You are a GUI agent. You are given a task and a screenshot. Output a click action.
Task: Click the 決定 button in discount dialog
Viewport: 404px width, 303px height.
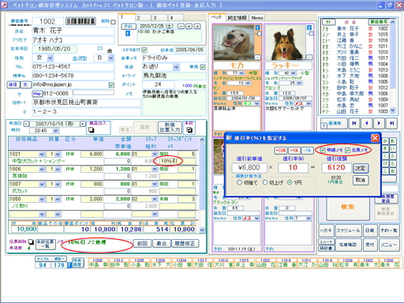click(361, 168)
